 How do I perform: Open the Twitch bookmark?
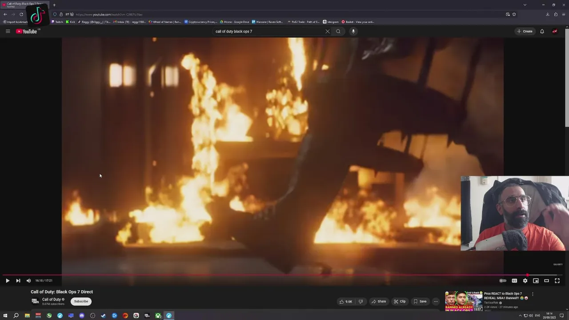tap(57, 22)
